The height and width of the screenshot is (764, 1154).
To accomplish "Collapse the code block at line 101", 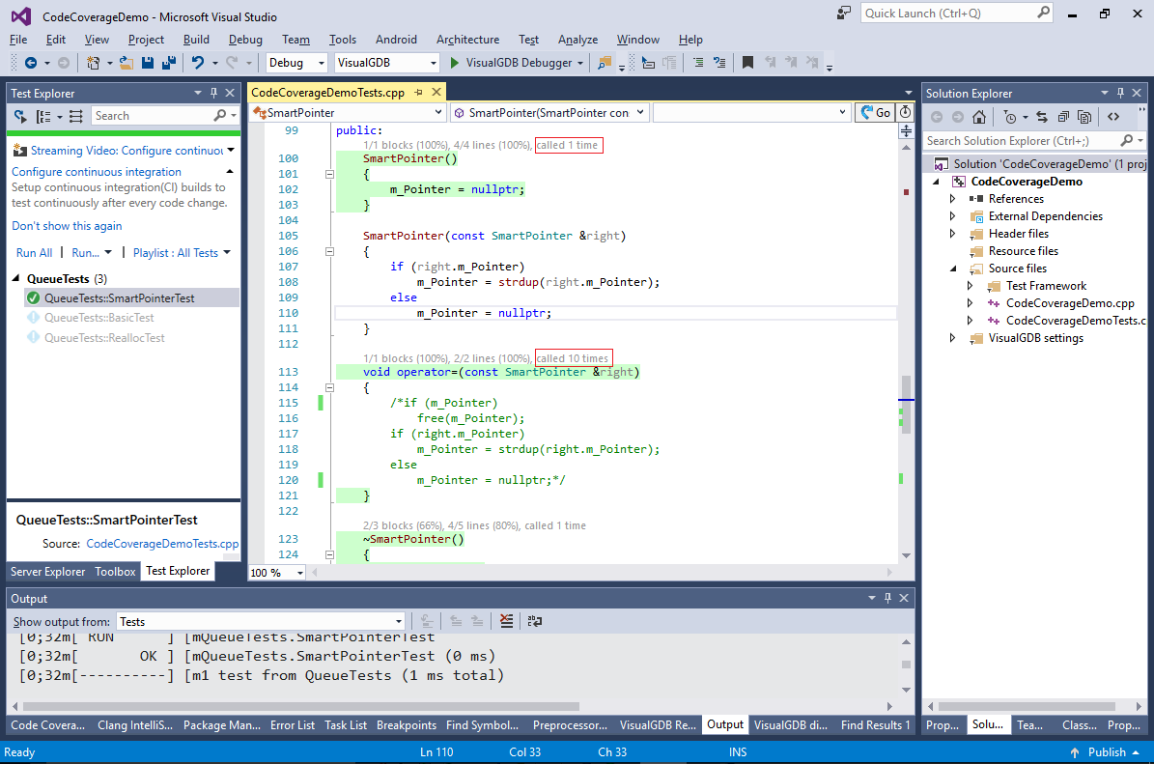I will [x=329, y=175].
